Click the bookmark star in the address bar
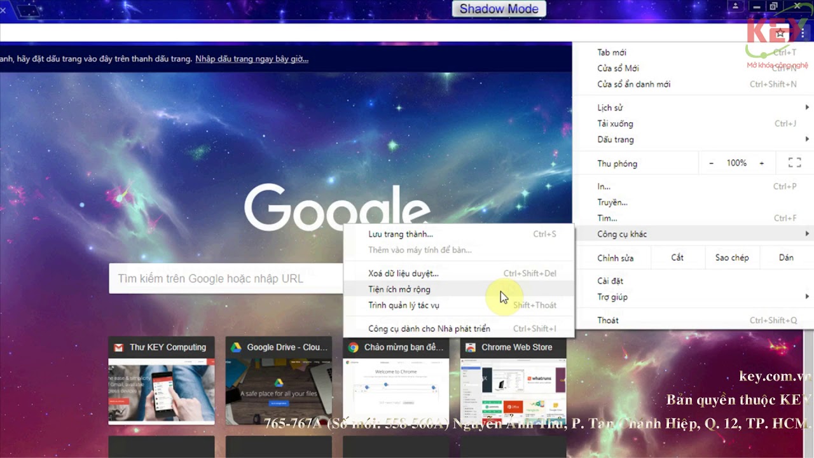 click(780, 33)
